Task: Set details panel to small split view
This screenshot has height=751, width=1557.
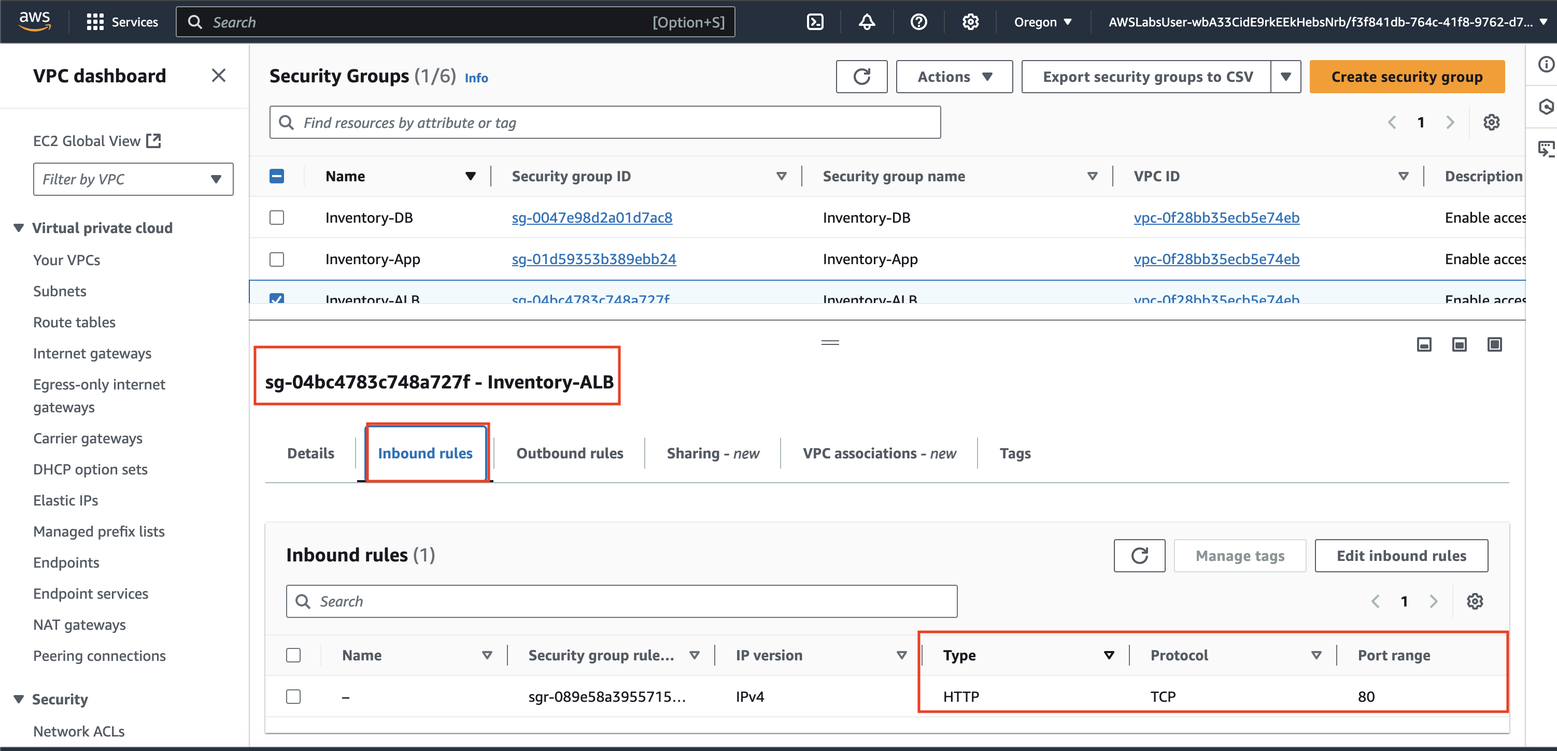Action: tap(1424, 344)
